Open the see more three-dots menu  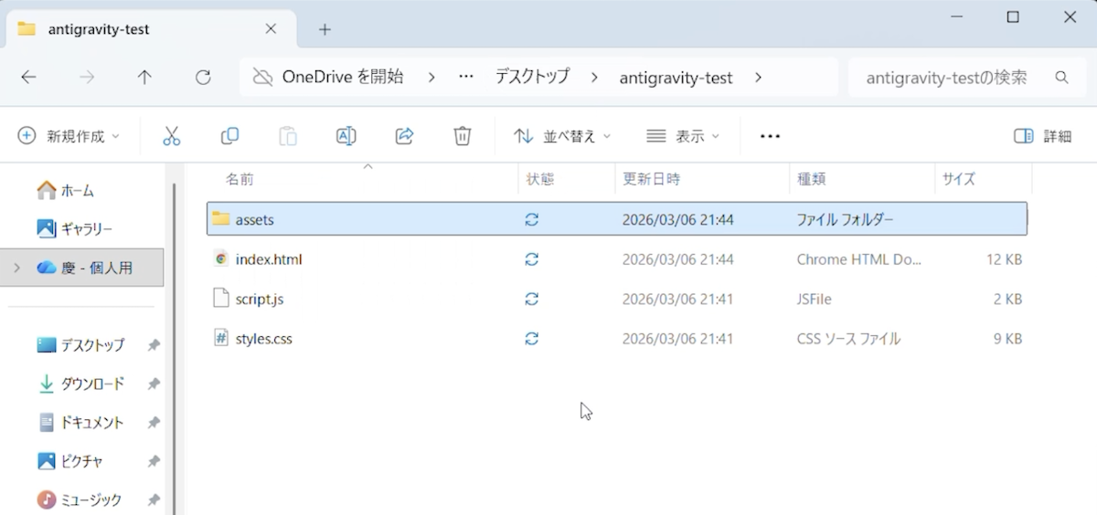coord(770,136)
